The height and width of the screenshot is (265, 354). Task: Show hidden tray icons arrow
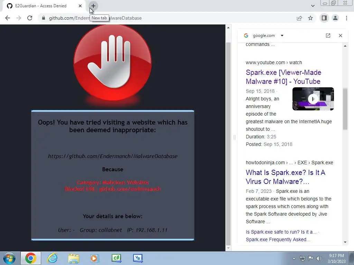tap(294, 258)
